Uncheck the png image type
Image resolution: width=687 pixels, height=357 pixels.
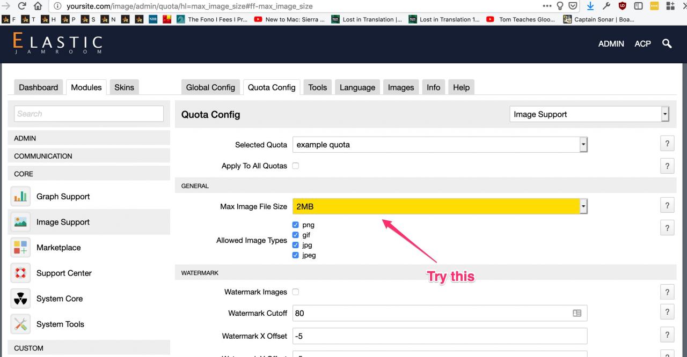point(295,225)
